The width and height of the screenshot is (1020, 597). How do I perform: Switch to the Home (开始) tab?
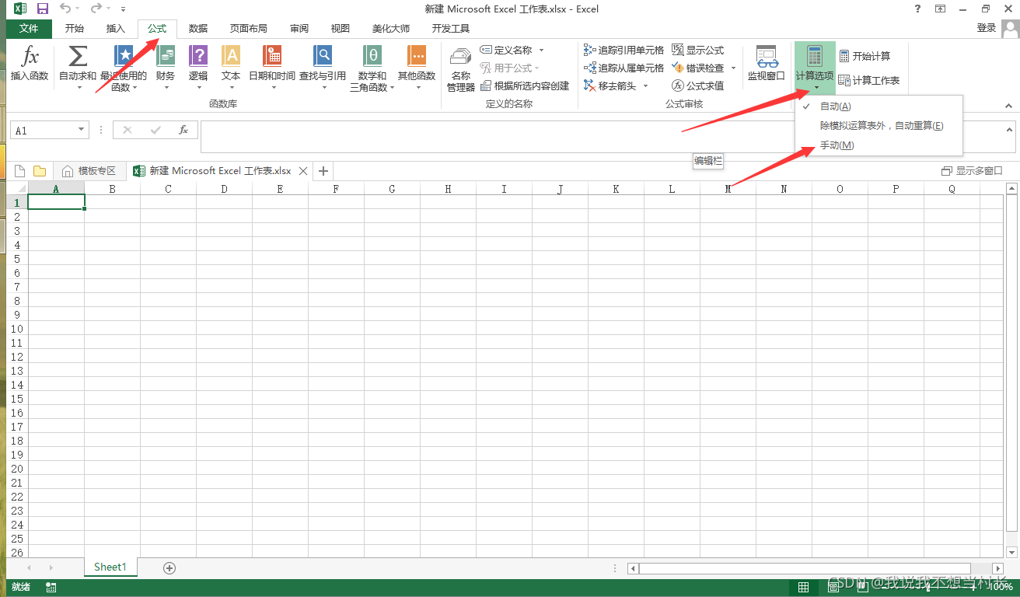pyautogui.click(x=75, y=29)
